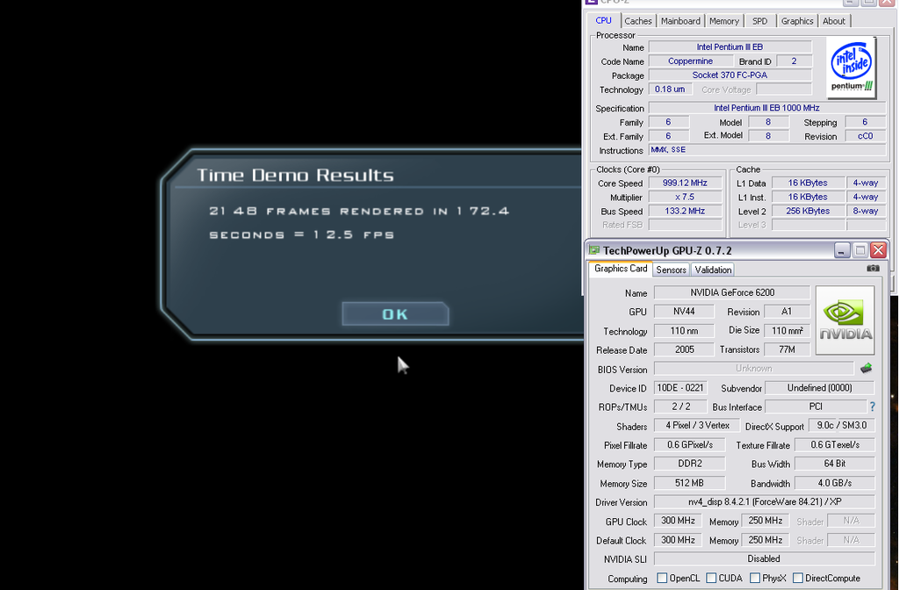Image resolution: width=899 pixels, height=590 pixels.
Task: Select the CPU tab in CPU-Z
Action: point(604,21)
